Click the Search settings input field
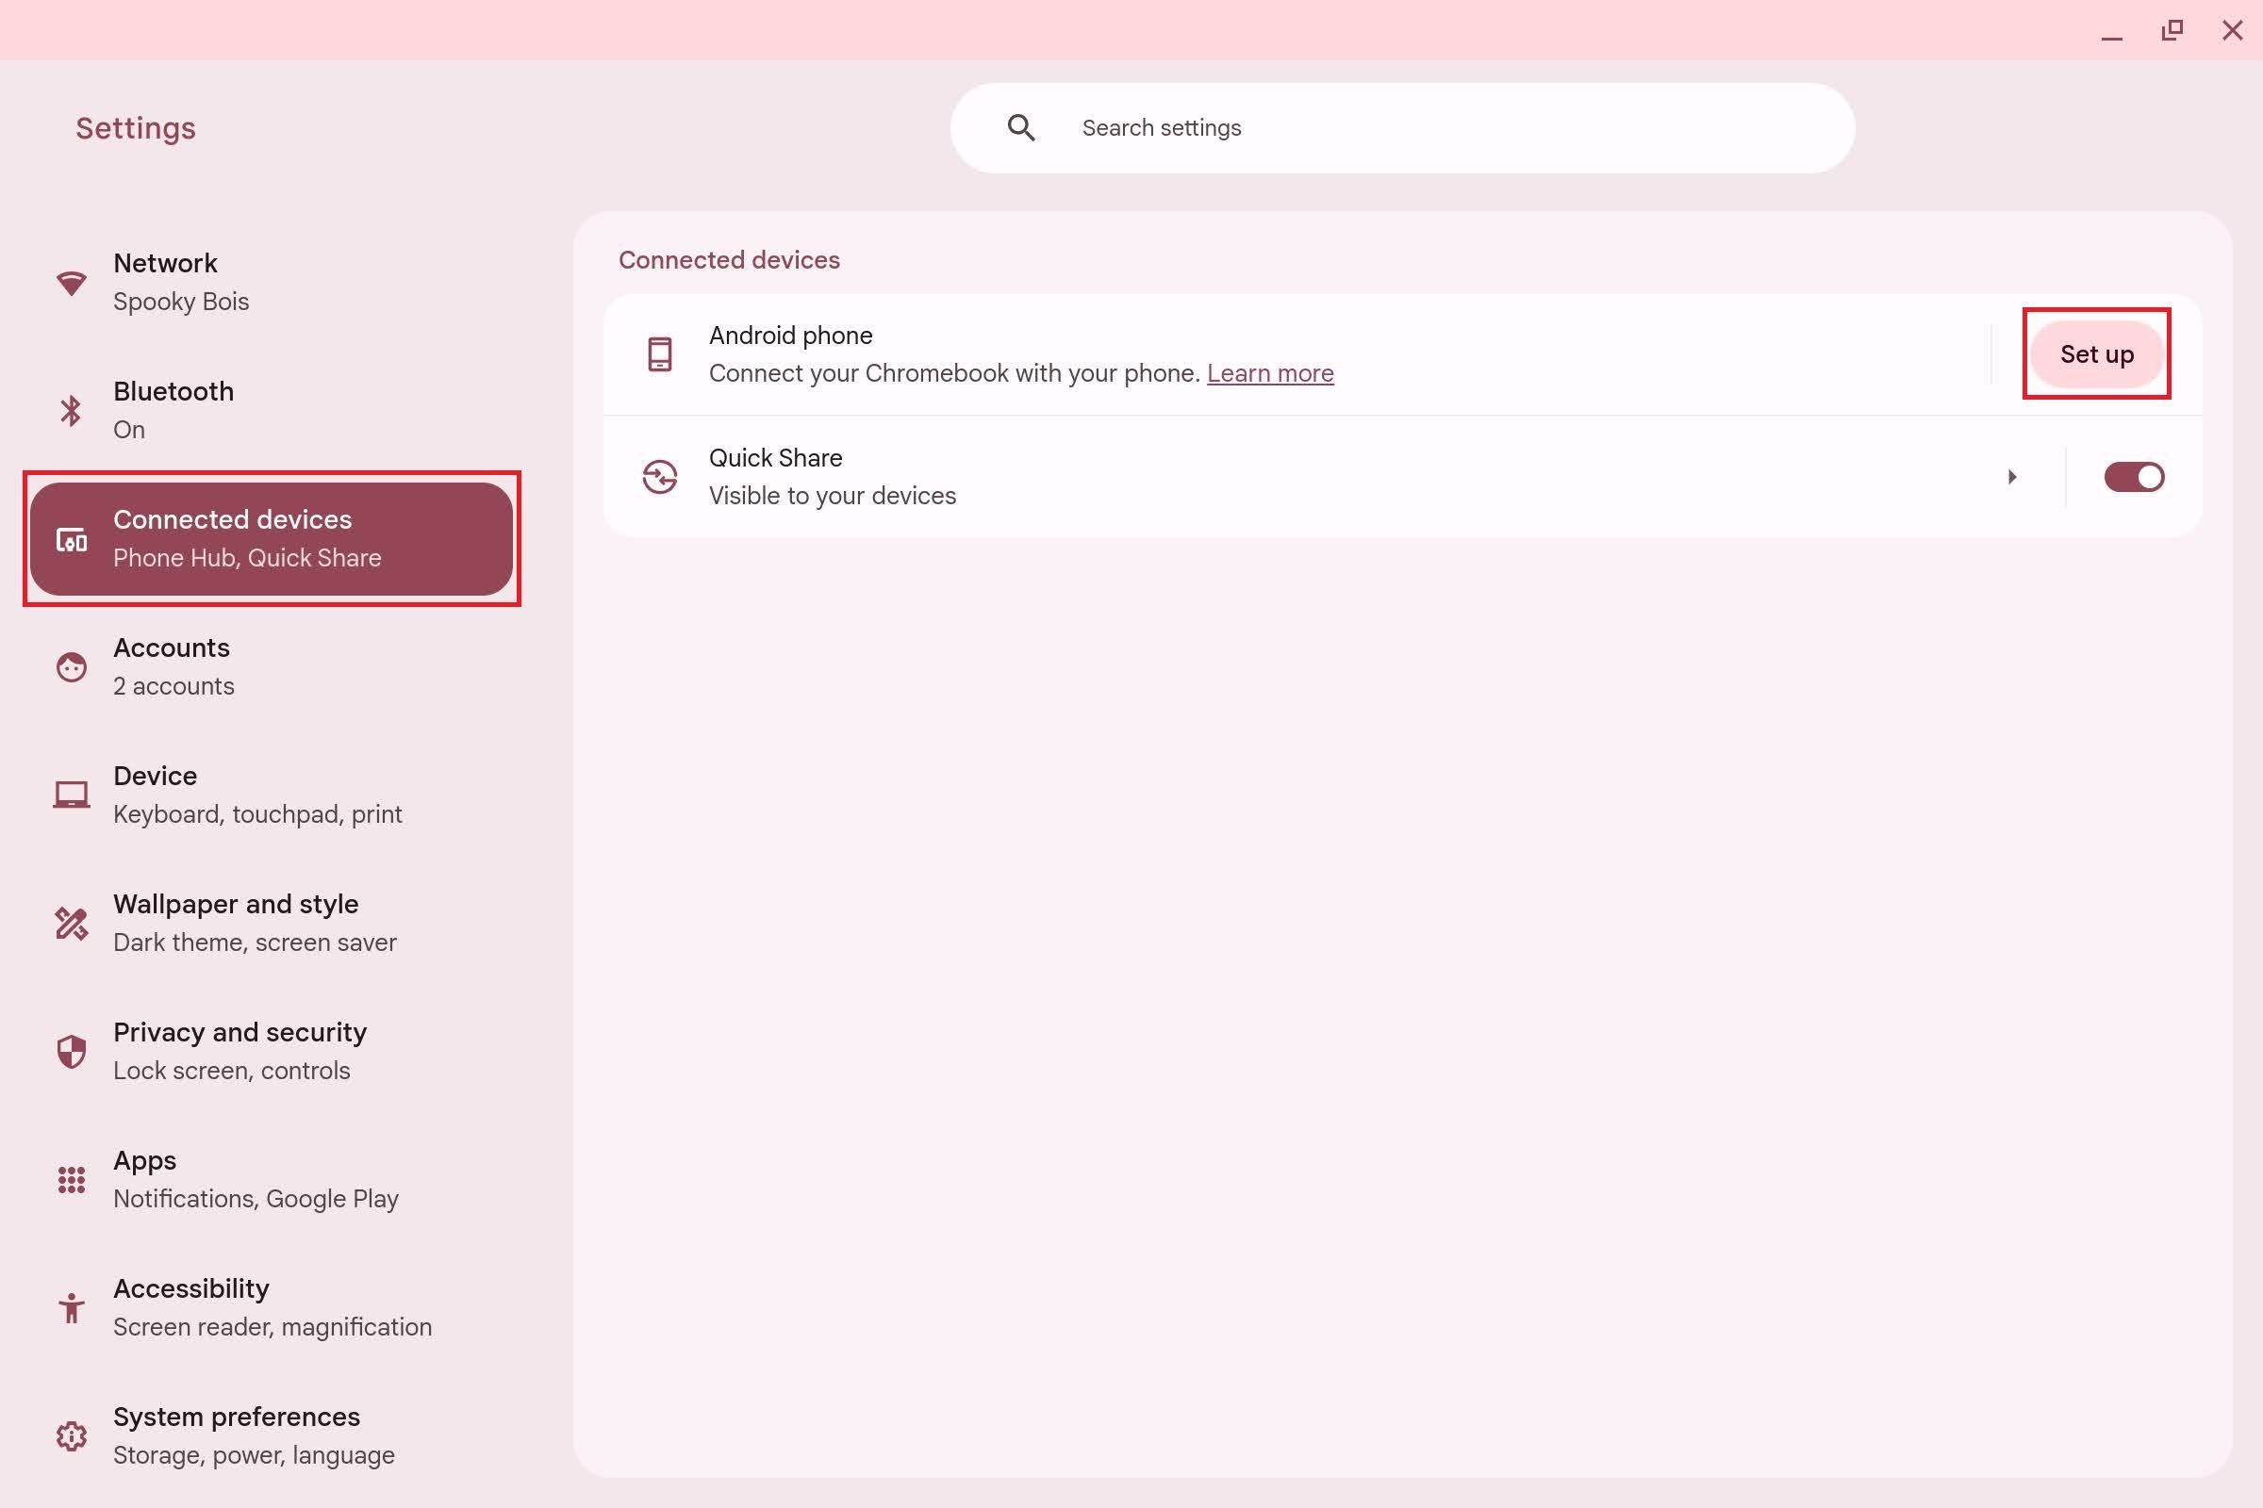This screenshot has width=2263, height=1508. pos(1404,126)
